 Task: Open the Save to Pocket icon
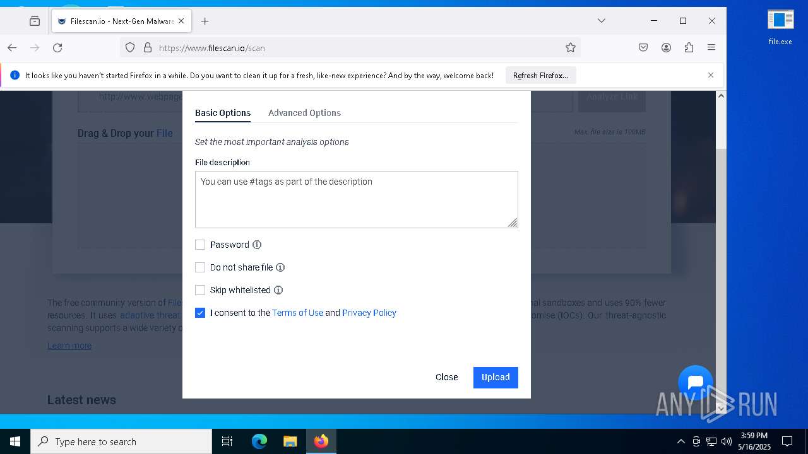click(x=643, y=47)
